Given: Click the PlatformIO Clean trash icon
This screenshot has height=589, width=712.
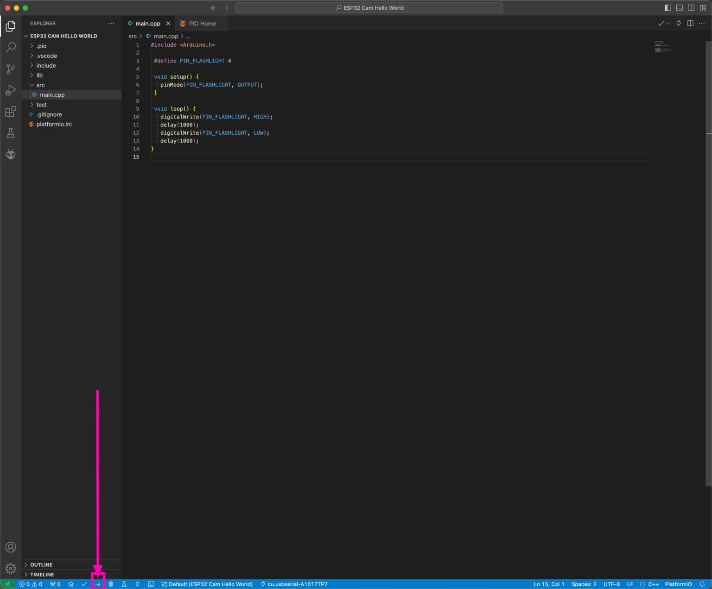Looking at the screenshot, I should point(111,584).
